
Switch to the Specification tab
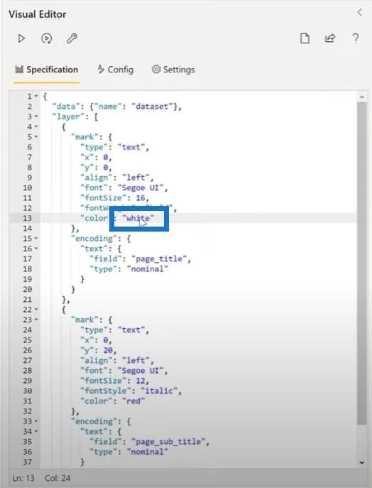click(47, 70)
